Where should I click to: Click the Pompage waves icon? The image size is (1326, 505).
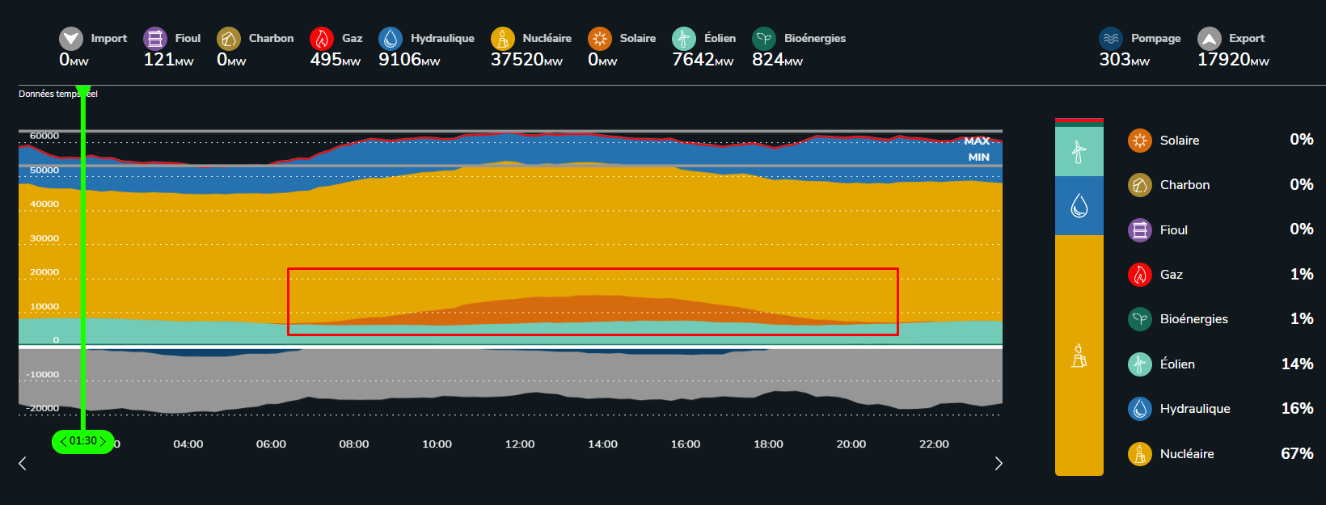coord(1111,39)
